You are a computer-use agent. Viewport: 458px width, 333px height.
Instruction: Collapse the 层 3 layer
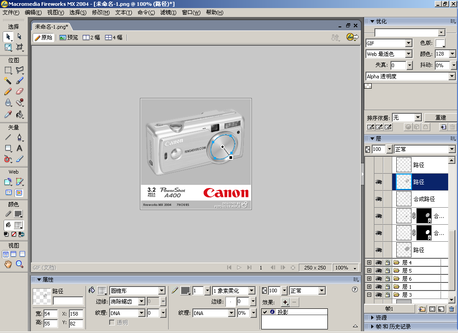point(369,295)
